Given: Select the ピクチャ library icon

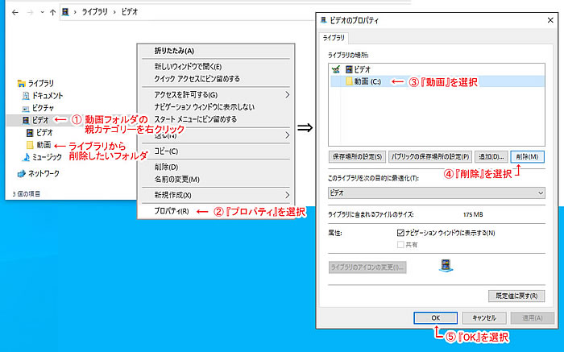Looking at the screenshot, I should coord(26,107).
